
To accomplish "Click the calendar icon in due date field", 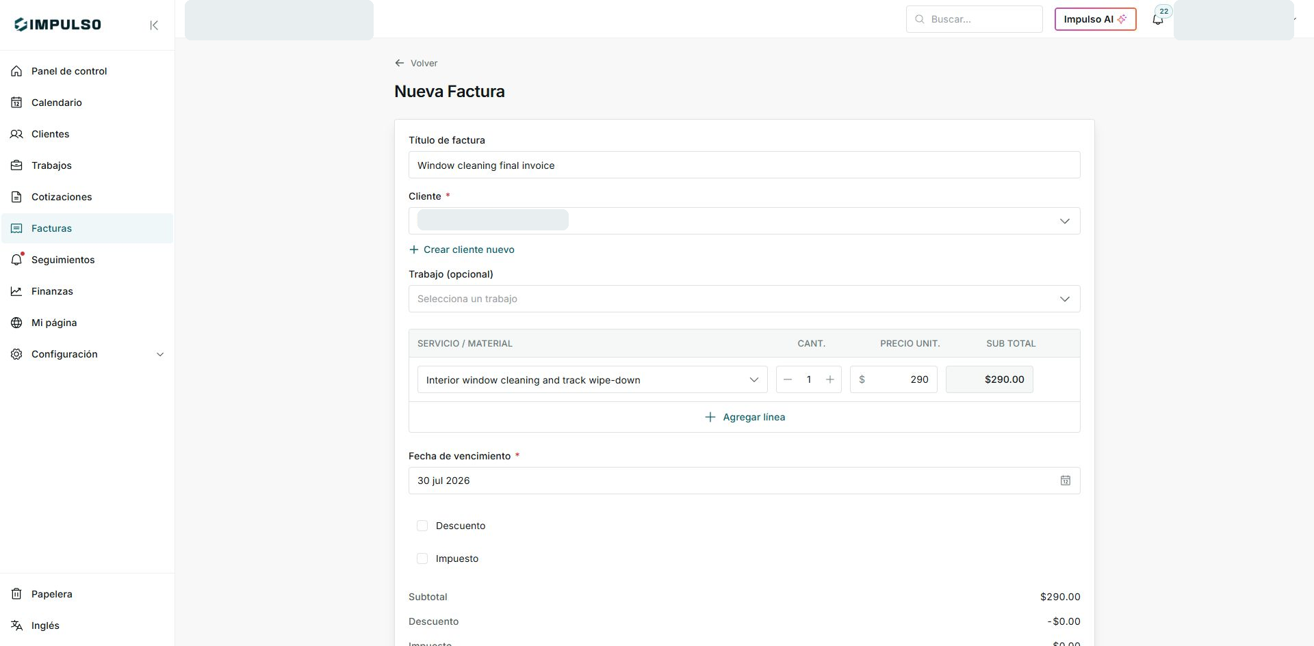I will [x=1066, y=481].
